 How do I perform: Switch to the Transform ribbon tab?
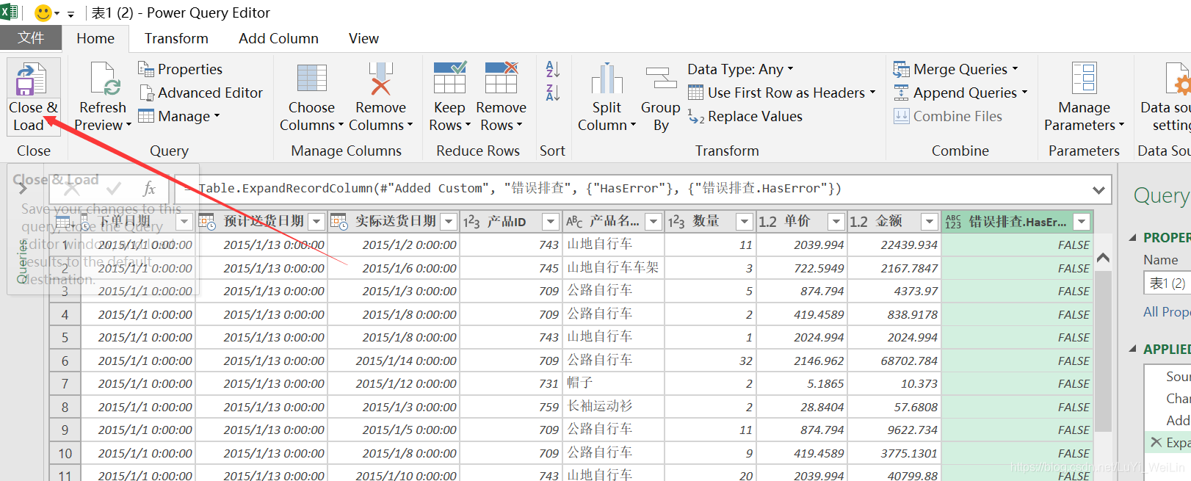tap(176, 38)
